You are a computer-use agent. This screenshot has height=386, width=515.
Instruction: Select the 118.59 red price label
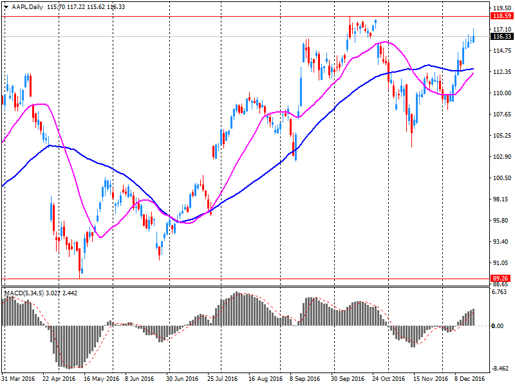coord(502,15)
